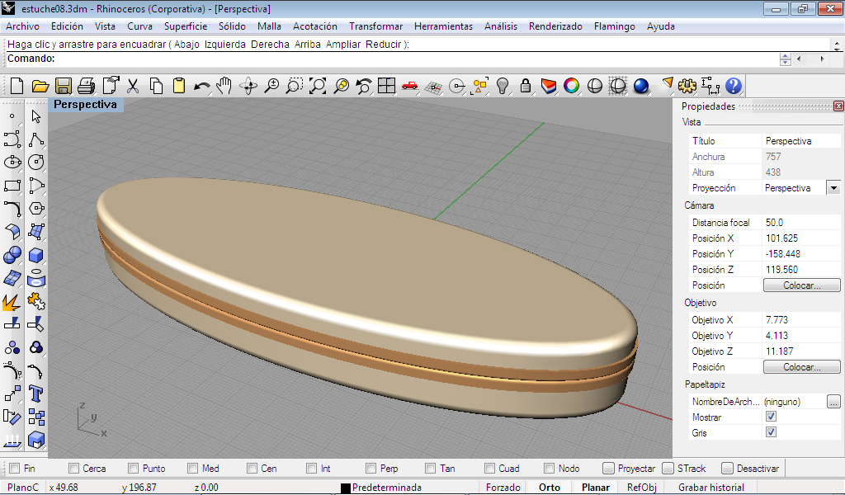Click the Pan hand tool icon
This screenshot has width=845, height=495.
coord(224,86)
